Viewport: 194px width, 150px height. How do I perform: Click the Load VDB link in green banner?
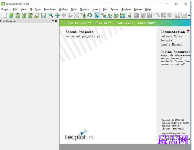click(x=147, y=23)
